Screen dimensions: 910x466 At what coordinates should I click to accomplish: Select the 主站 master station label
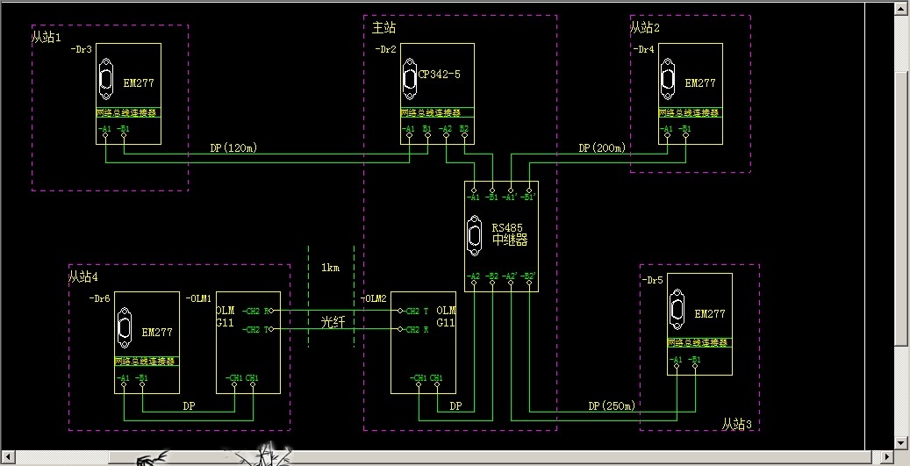click(383, 27)
